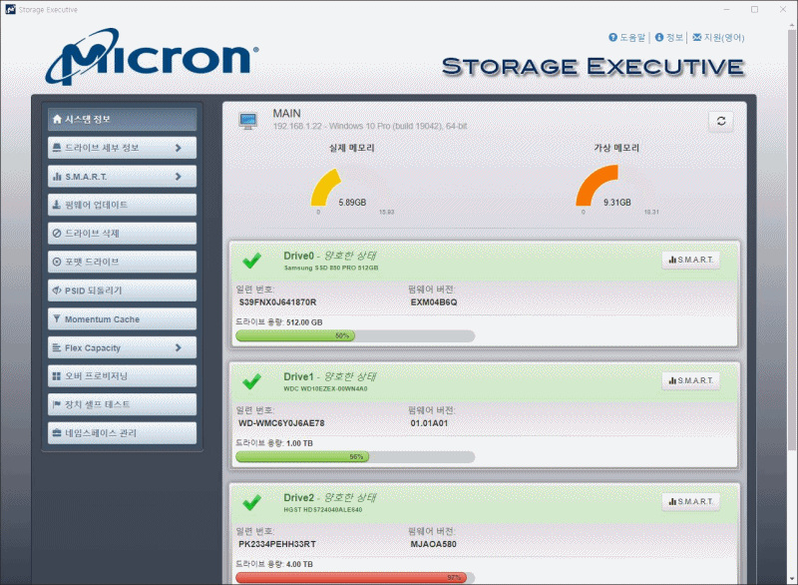Screen dimensions: 798x585
Task: Click S.M.A.R.T. button for Drive0
Action: point(690,260)
